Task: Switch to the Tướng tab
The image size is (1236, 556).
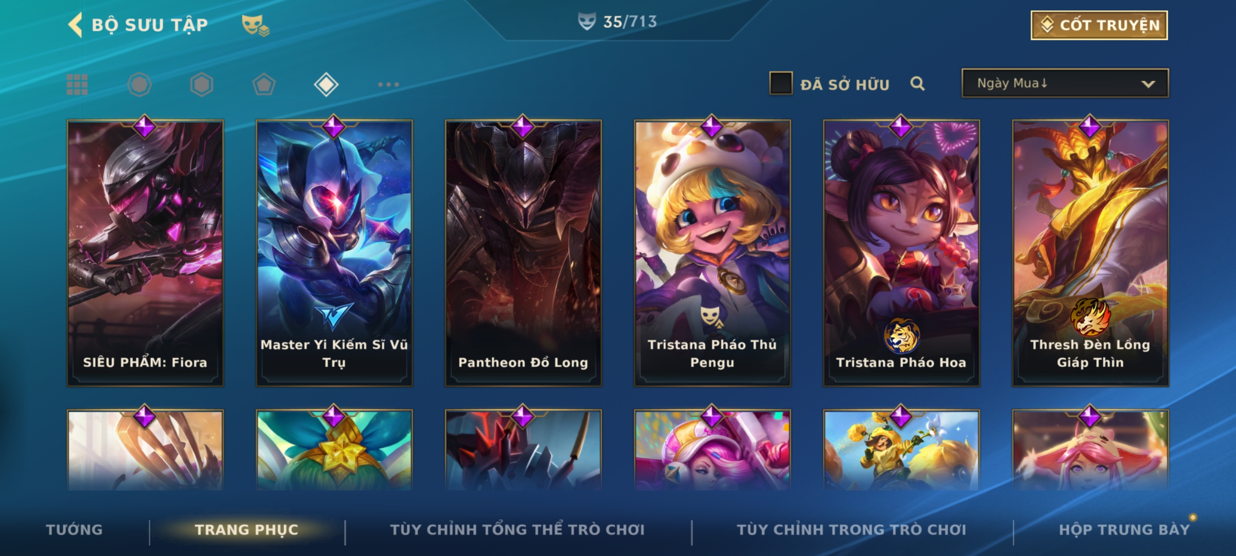Action: [x=75, y=530]
